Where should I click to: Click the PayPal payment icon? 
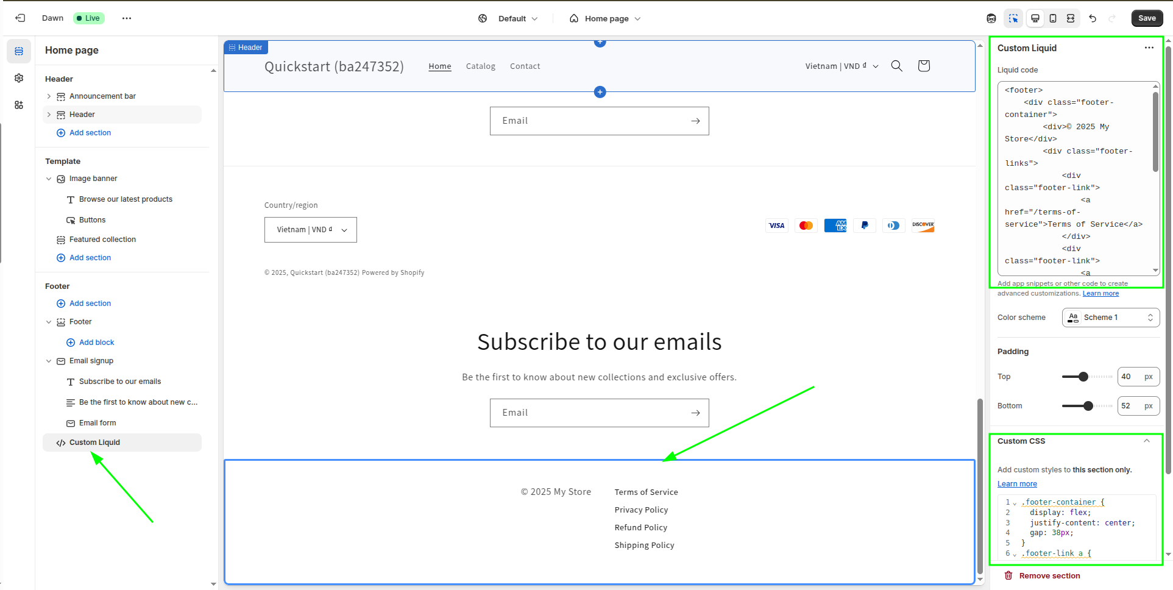click(x=865, y=226)
